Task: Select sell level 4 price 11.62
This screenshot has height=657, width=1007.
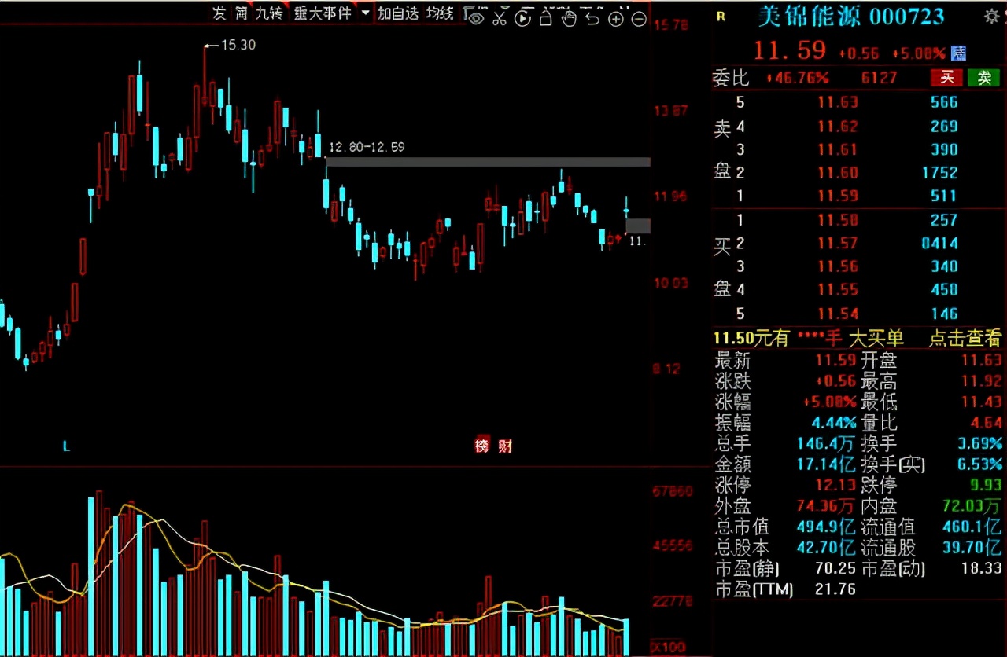Action: [837, 126]
